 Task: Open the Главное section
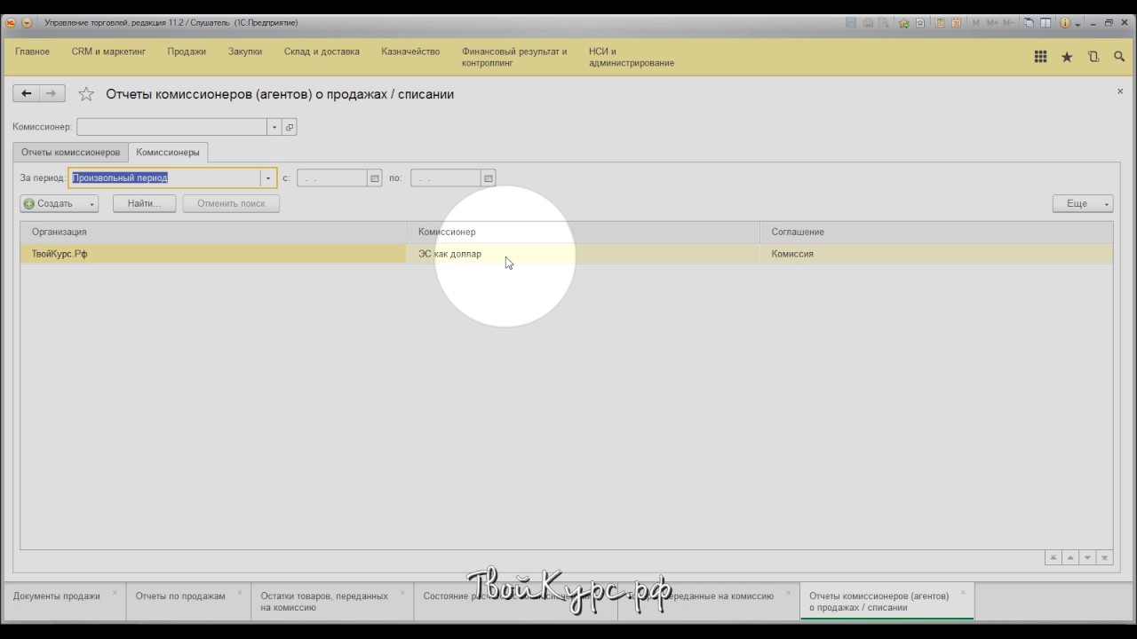click(33, 51)
